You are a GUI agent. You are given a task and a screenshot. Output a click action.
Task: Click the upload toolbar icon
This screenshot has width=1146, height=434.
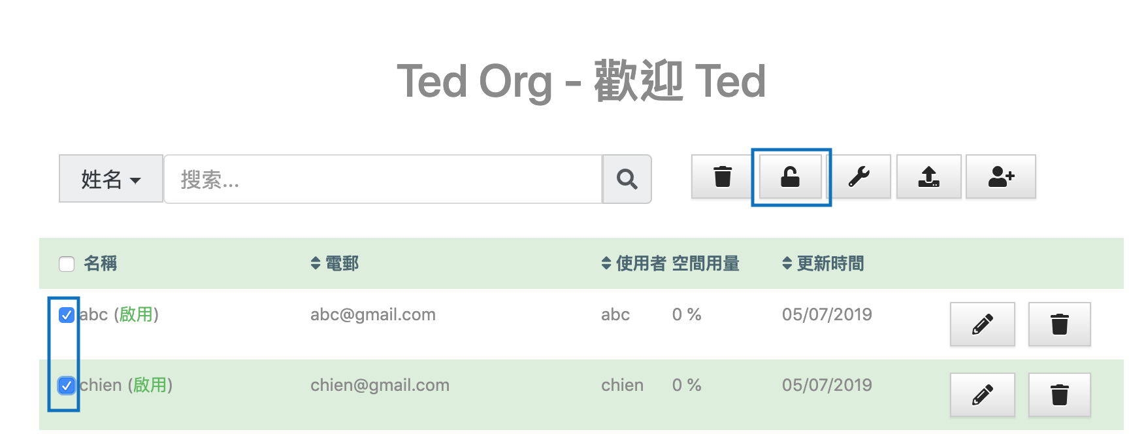coord(928,176)
